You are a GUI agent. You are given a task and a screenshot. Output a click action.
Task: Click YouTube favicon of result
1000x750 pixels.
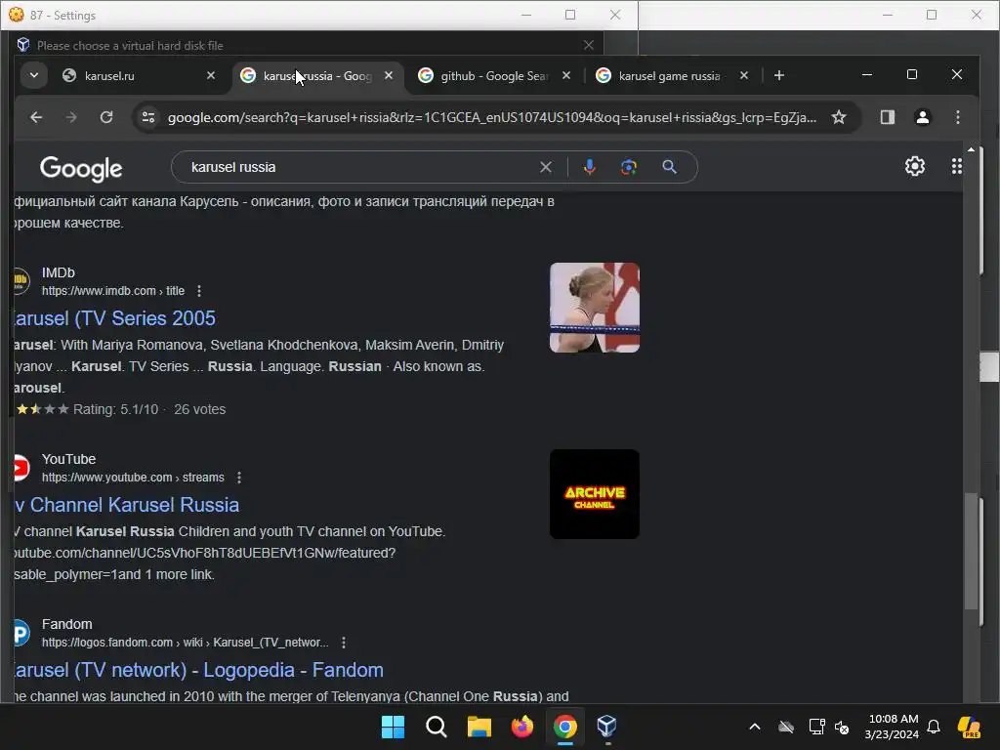coord(21,468)
